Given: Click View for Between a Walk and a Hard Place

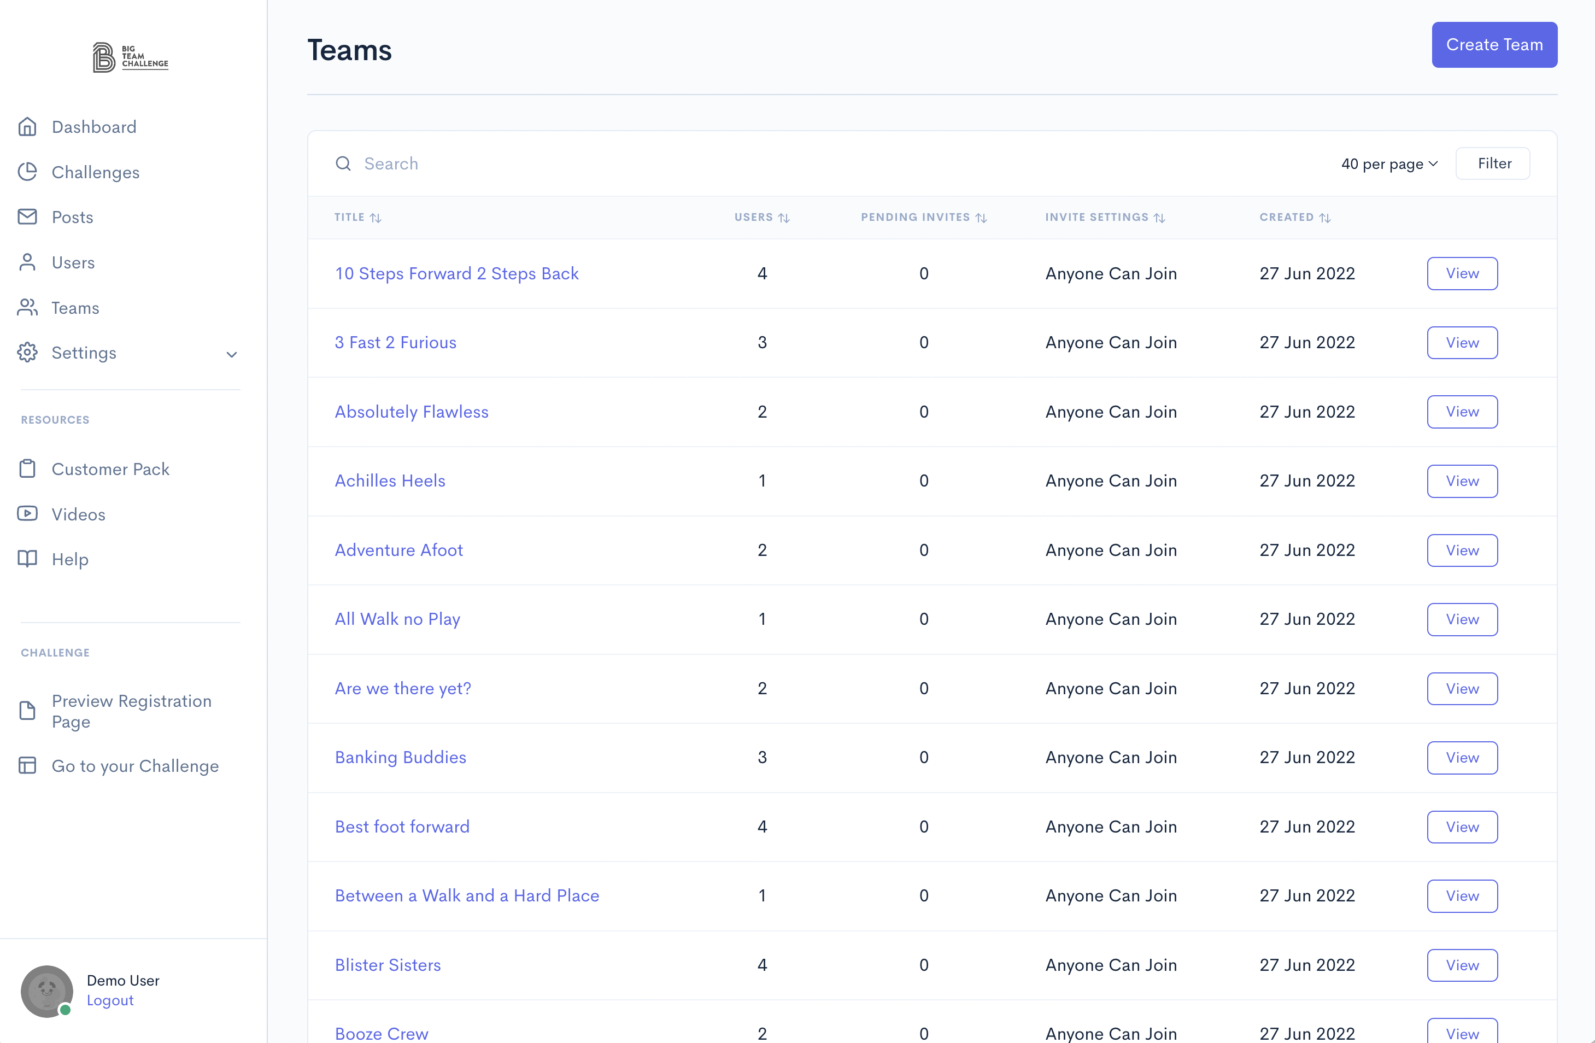Looking at the screenshot, I should [1462, 895].
